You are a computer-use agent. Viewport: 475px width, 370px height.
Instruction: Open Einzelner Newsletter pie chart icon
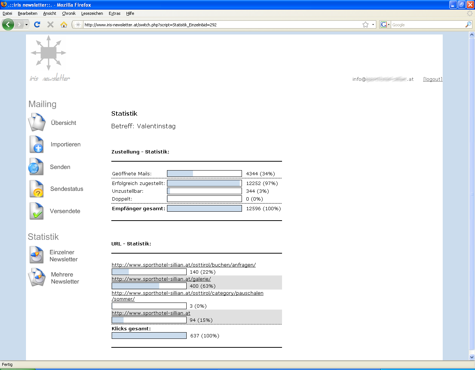(x=37, y=255)
